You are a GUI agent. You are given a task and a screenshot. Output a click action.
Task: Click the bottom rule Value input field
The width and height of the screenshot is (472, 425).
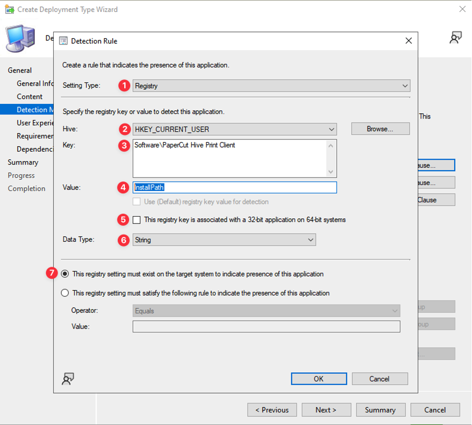point(266,326)
